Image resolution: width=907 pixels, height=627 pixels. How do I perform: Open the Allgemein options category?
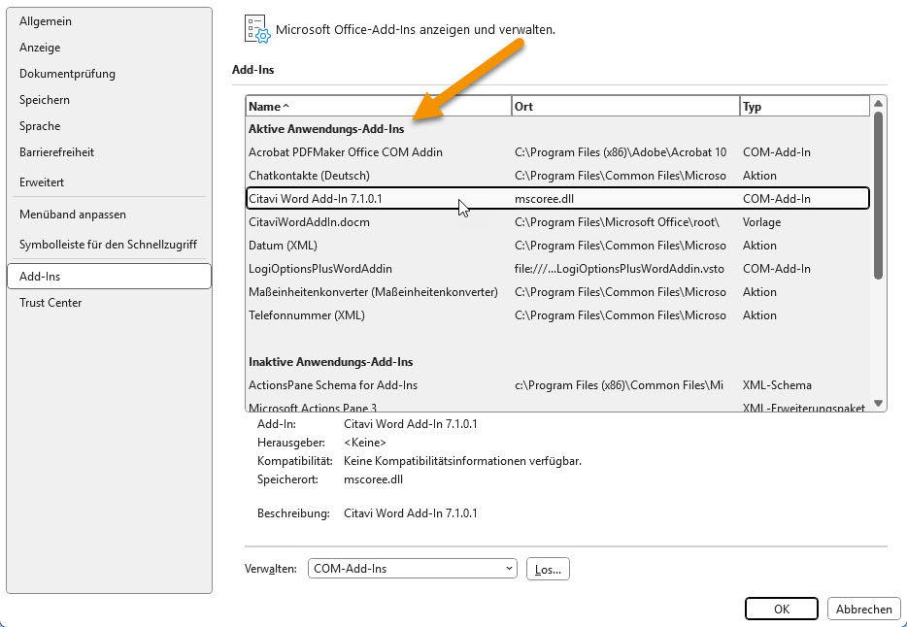coord(46,21)
